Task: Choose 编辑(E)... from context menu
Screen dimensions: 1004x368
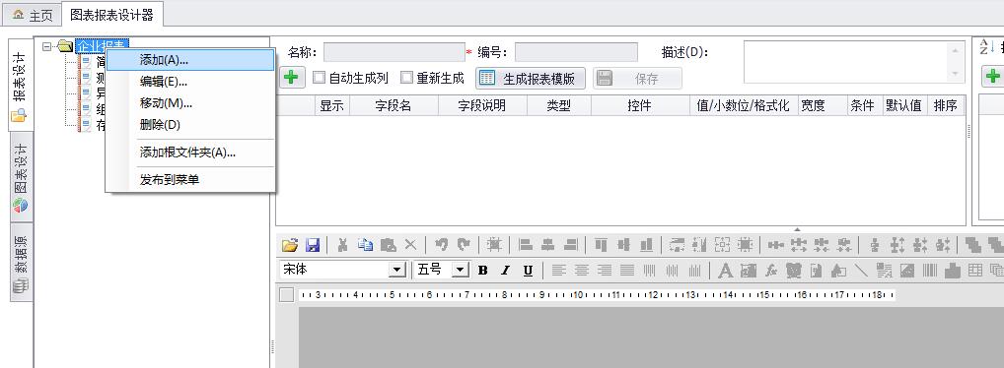Action: click(190, 81)
